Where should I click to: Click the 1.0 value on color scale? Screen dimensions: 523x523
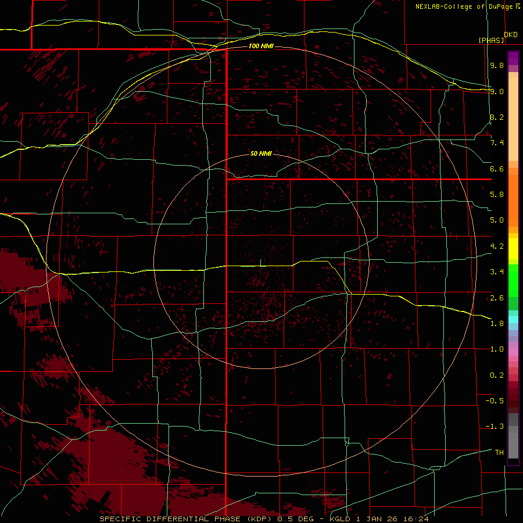[497, 349]
